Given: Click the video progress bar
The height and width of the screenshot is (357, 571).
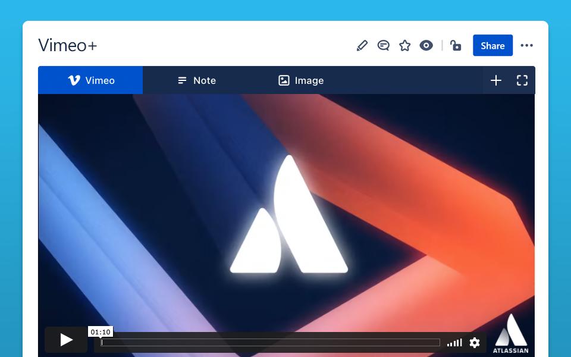Looking at the screenshot, I should click(x=270, y=343).
